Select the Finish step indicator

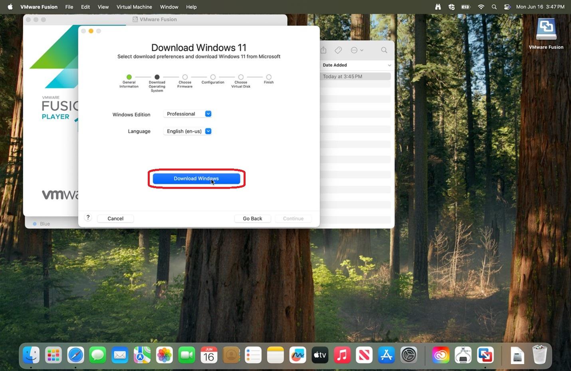click(269, 77)
